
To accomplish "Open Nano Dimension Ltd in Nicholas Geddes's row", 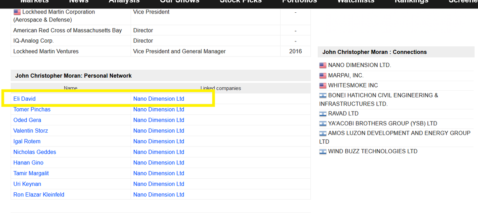I will pyautogui.click(x=159, y=152).
